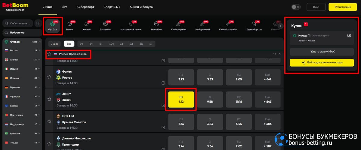361x150 pixels.
Task: Select the Теннис sport icon
Action: (x=69, y=26)
